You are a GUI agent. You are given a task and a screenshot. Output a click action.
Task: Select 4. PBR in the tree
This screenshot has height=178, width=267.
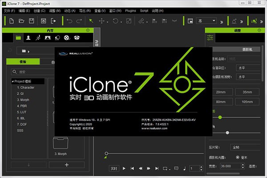click(x=22, y=106)
